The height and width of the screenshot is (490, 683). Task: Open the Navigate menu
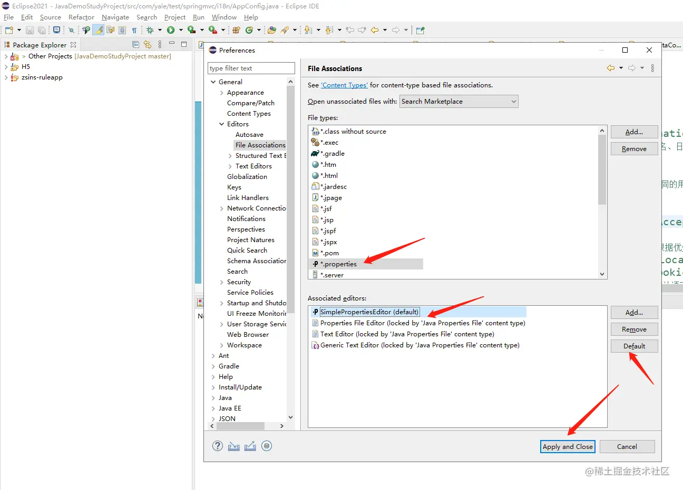115,17
